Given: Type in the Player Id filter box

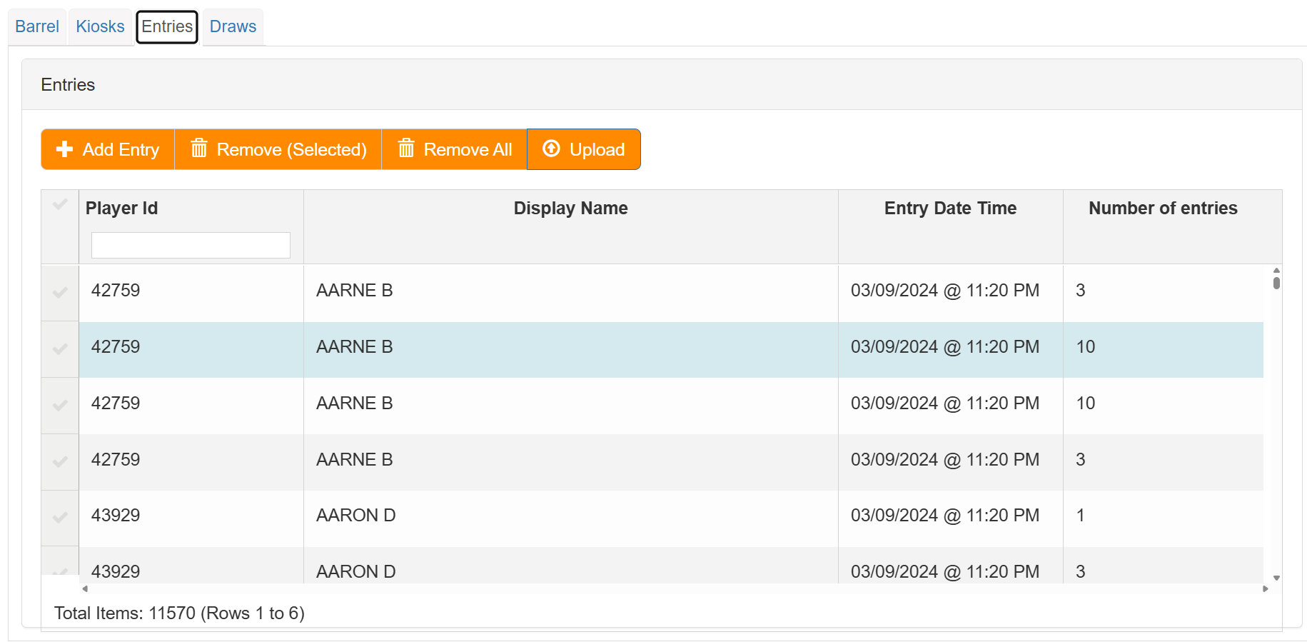Looking at the screenshot, I should pos(191,245).
